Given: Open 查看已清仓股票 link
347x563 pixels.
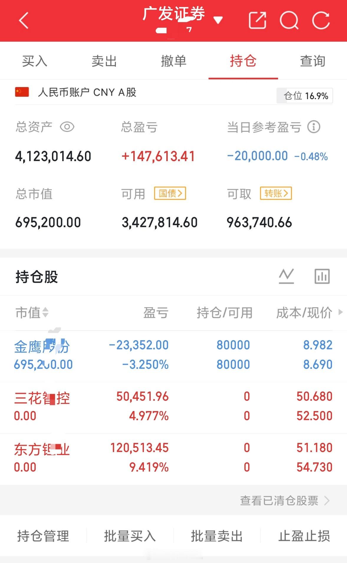Looking at the screenshot, I should click(x=285, y=500).
